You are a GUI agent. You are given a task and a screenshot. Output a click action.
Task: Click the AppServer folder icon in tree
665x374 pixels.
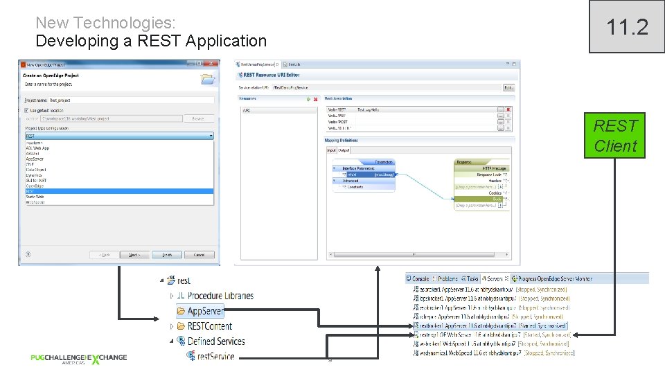pos(181,311)
